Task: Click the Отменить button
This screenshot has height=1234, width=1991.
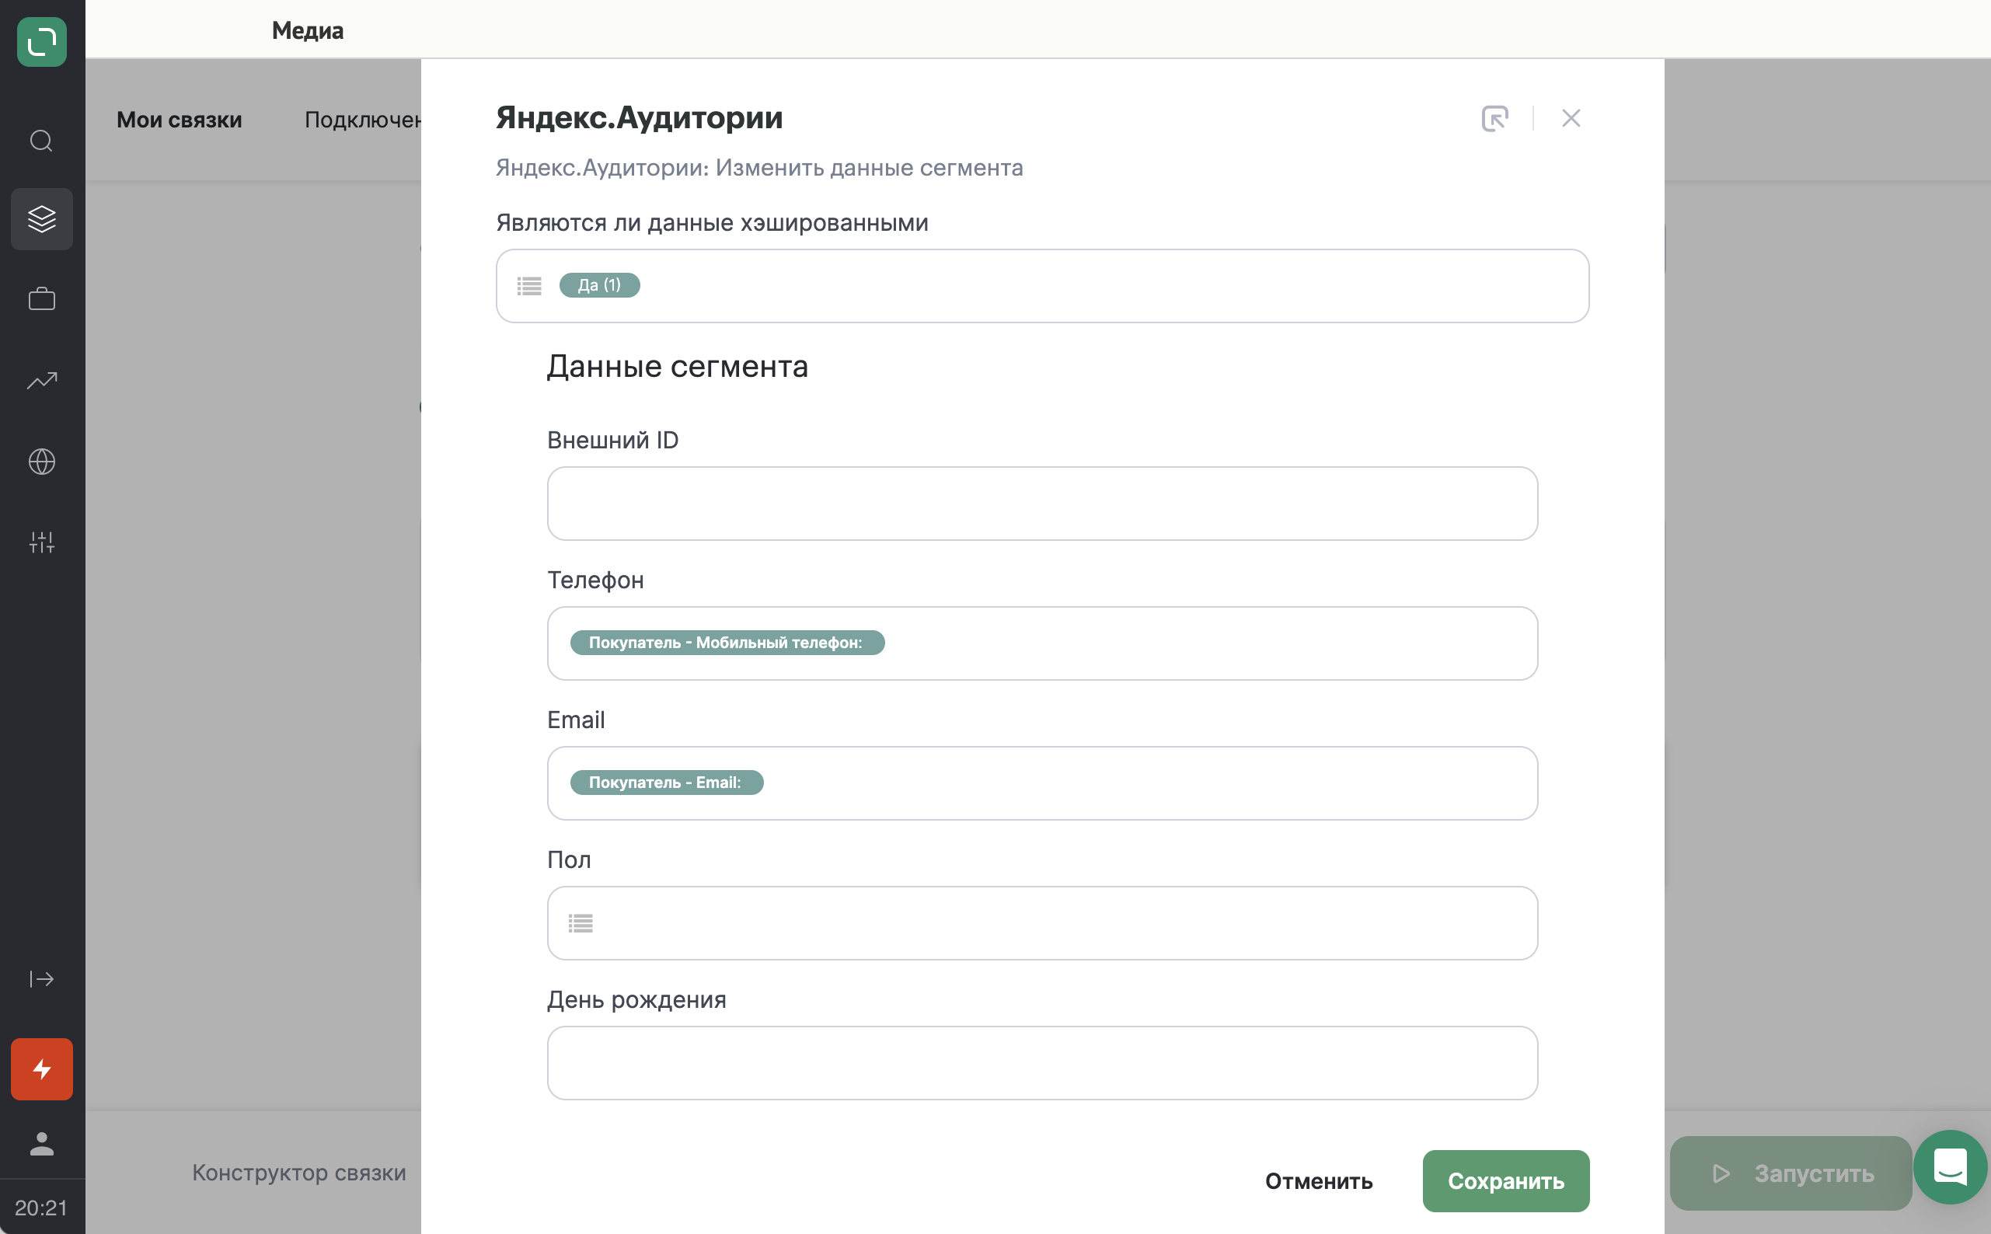Action: (1319, 1181)
